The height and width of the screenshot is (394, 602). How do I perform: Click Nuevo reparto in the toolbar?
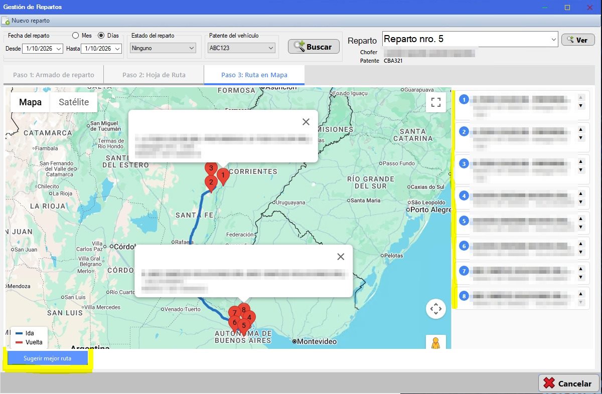tap(26, 21)
